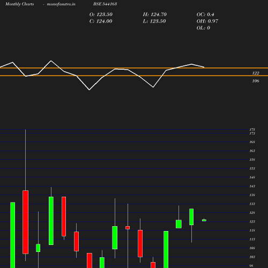The image size is (268, 268).
Task: Select the 168 price axis label
Action: coord(252,142)
